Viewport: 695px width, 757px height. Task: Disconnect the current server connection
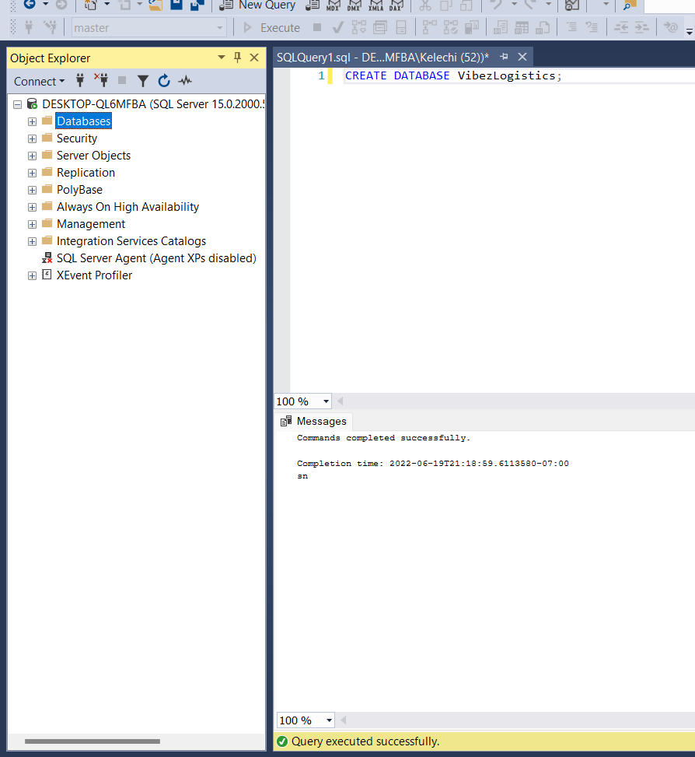[100, 80]
